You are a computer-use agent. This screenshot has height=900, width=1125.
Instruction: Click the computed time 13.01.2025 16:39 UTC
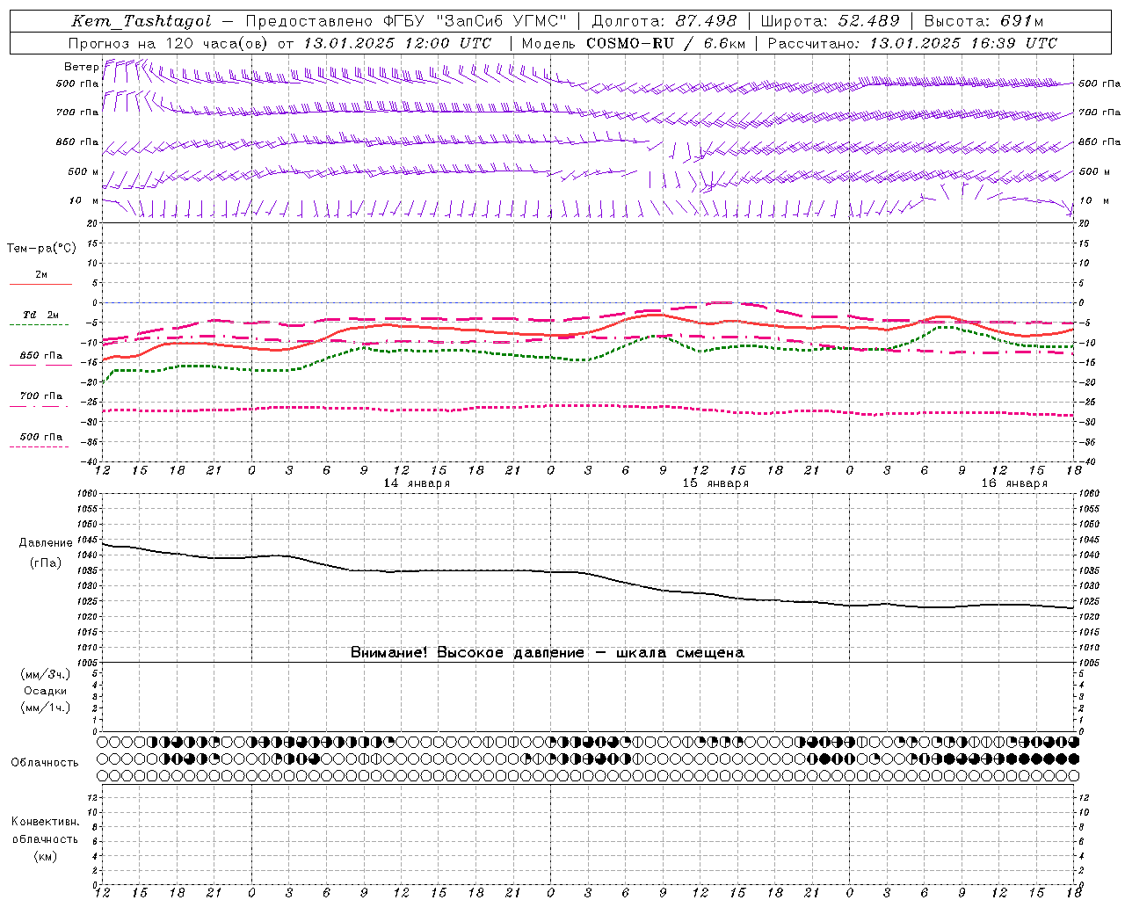click(963, 43)
